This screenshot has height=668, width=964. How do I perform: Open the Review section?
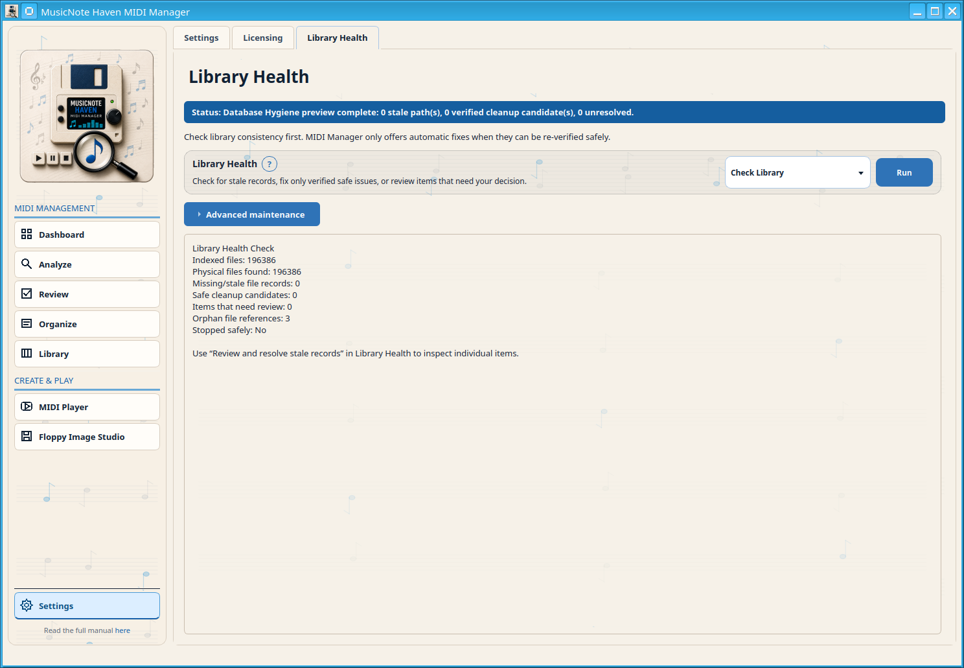(87, 294)
